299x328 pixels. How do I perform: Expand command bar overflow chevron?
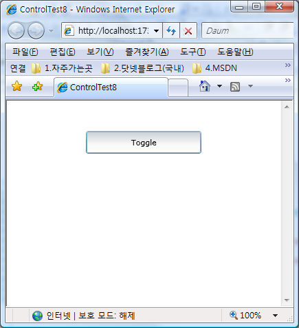288,81
